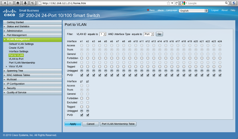The width and height of the screenshot is (238, 139).
Task: Set port e18 to Tagged
Action: (184, 67)
